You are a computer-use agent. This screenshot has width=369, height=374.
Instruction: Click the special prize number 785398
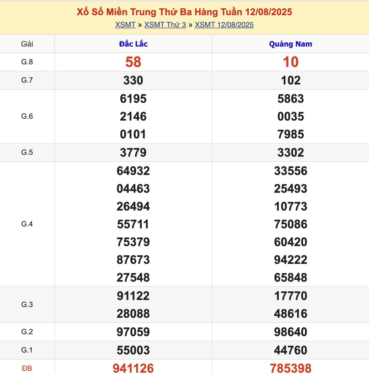point(291,369)
